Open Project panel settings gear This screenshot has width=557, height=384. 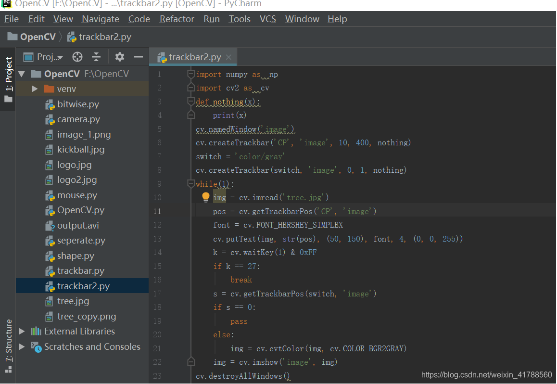click(x=120, y=57)
